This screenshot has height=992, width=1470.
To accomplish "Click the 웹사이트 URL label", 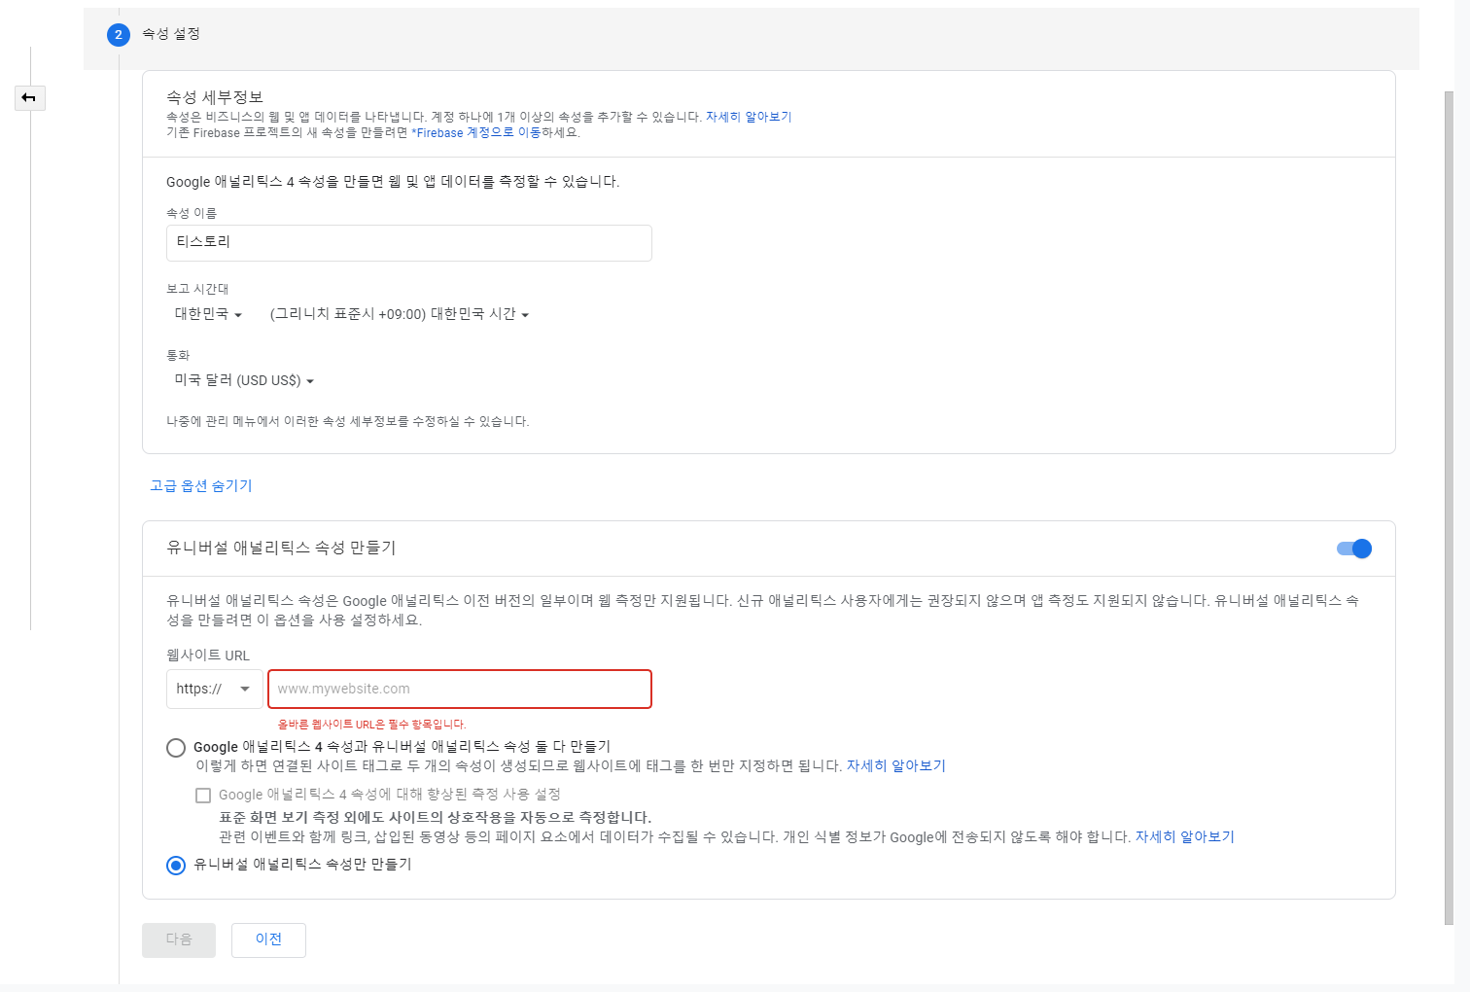I will (x=208, y=655).
